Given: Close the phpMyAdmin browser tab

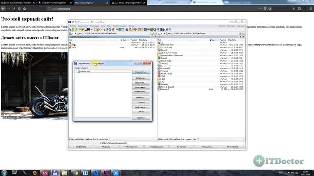Looking at the screenshot, I should (x=144, y=3).
